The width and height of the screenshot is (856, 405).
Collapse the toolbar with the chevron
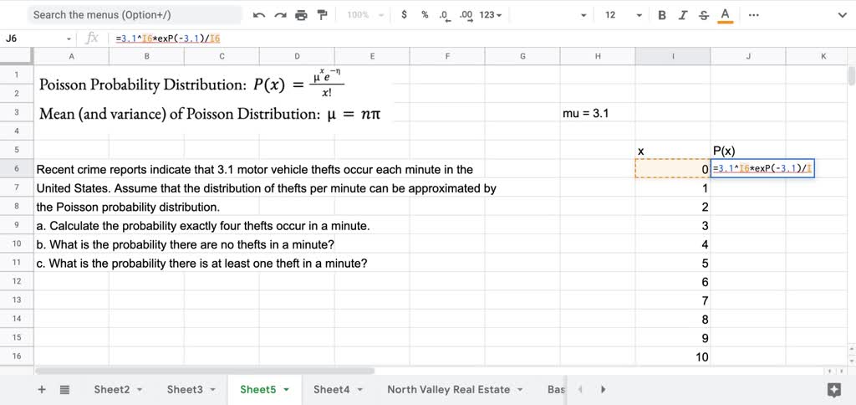pos(842,15)
